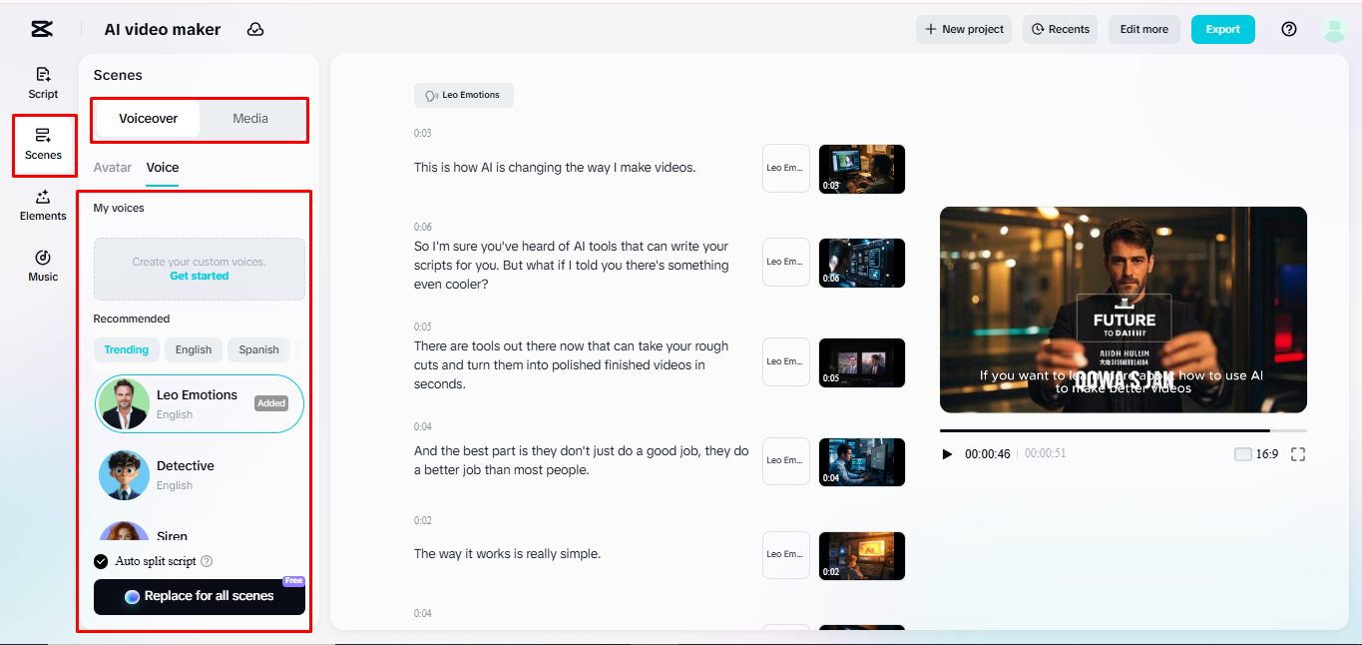Click the Export button
The height and width of the screenshot is (645, 1362).
pyautogui.click(x=1222, y=29)
